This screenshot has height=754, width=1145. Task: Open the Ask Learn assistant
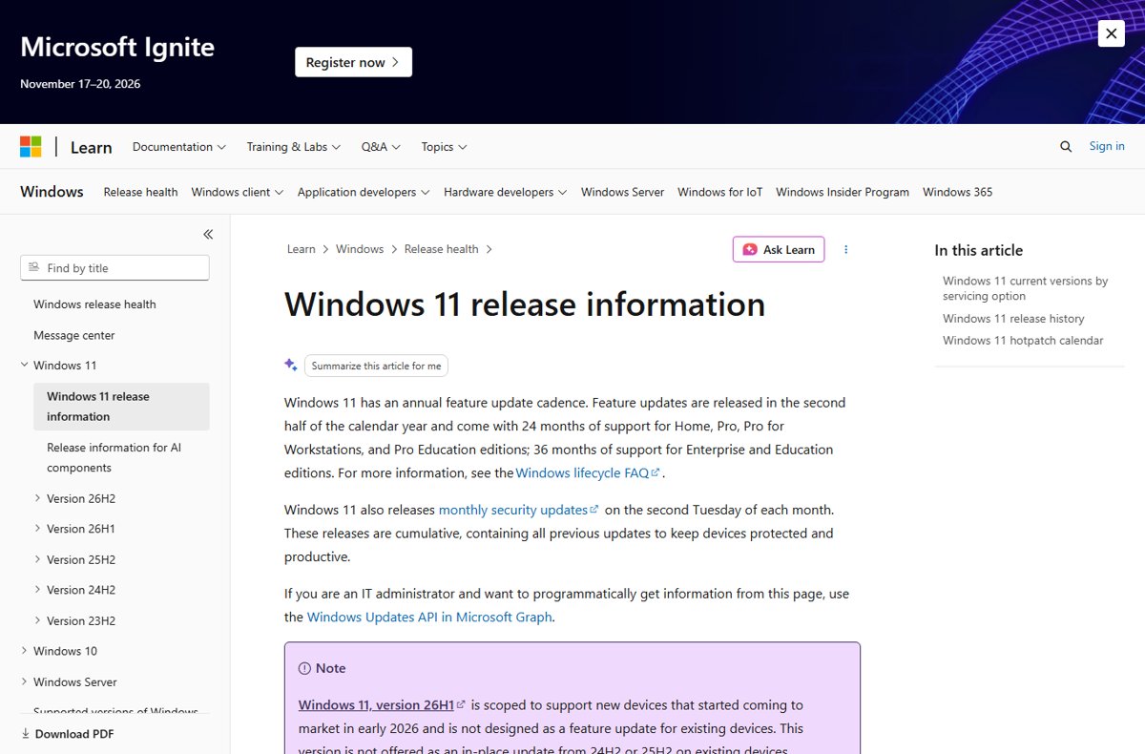click(x=779, y=249)
